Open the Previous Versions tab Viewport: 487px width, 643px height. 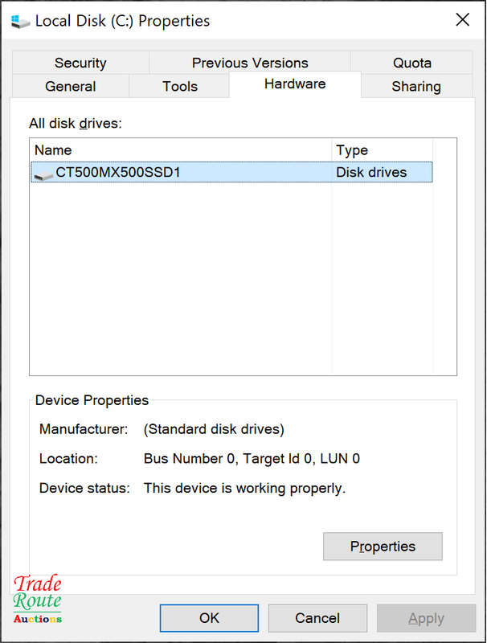click(250, 63)
